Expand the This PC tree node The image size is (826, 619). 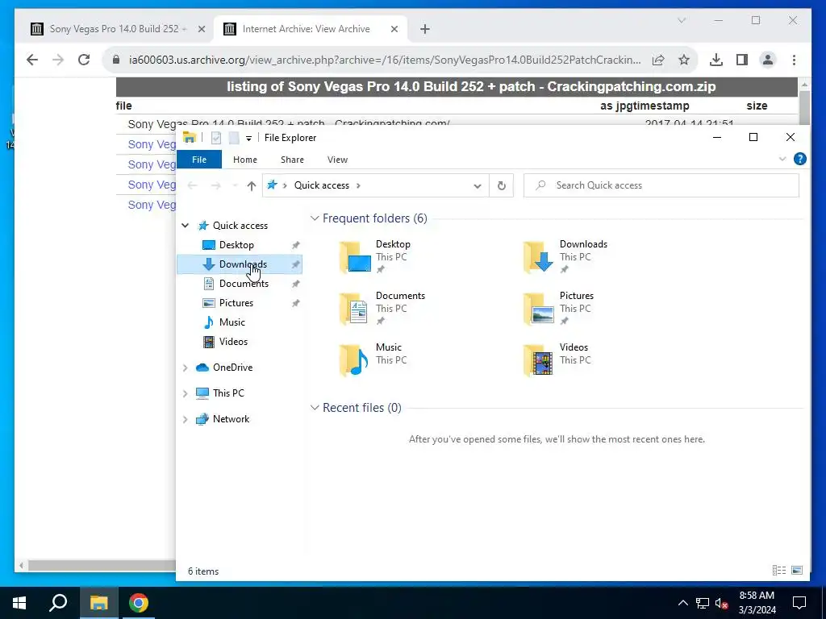(x=186, y=393)
